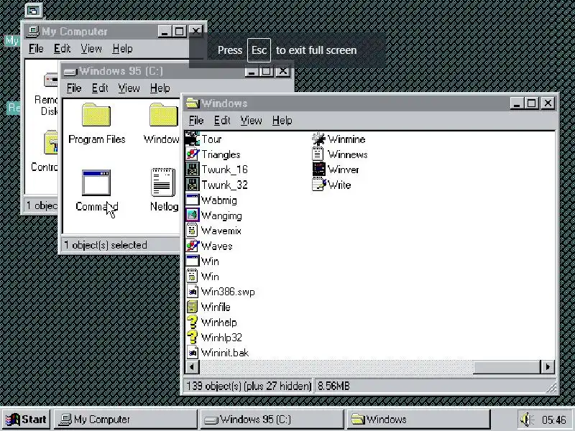The width and height of the screenshot is (575, 431).
Task: Select the Winhlp32 question mark icon
Action: click(x=192, y=337)
